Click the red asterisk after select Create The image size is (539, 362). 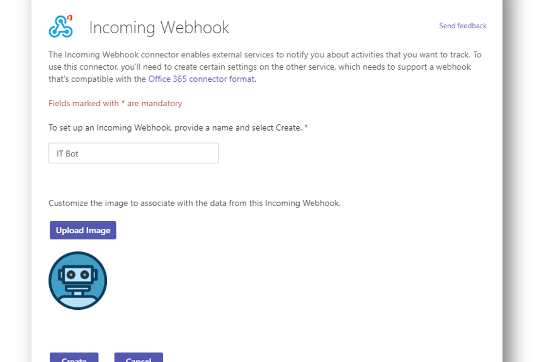coord(306,128)
